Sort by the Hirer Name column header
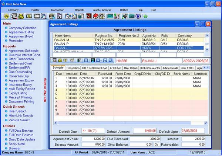The width and height of the screenshot is (222, 156). 73,36
